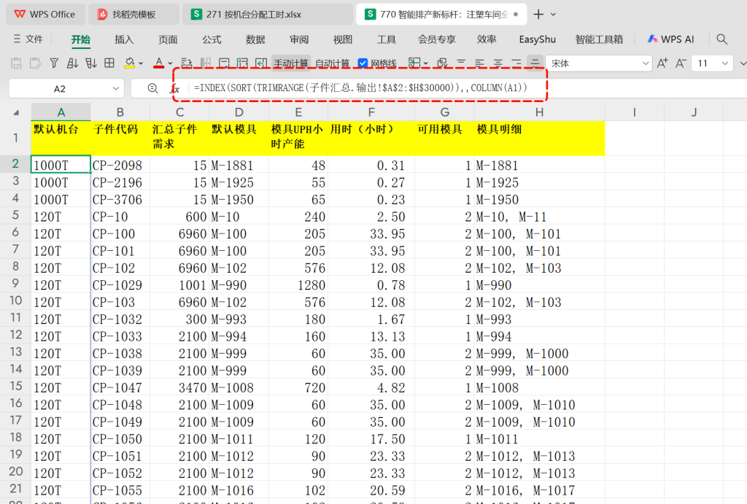Open the Name Box A2 dropdown
The height and width of the screenshot is (504, 747).
[116, 88]
